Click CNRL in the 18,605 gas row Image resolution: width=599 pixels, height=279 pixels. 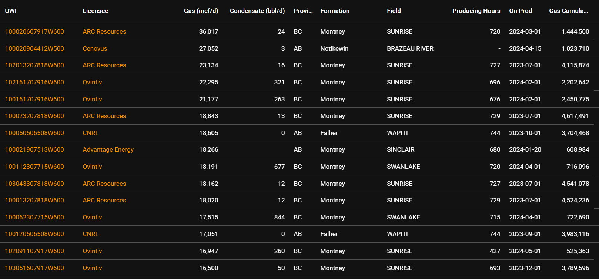91,133
